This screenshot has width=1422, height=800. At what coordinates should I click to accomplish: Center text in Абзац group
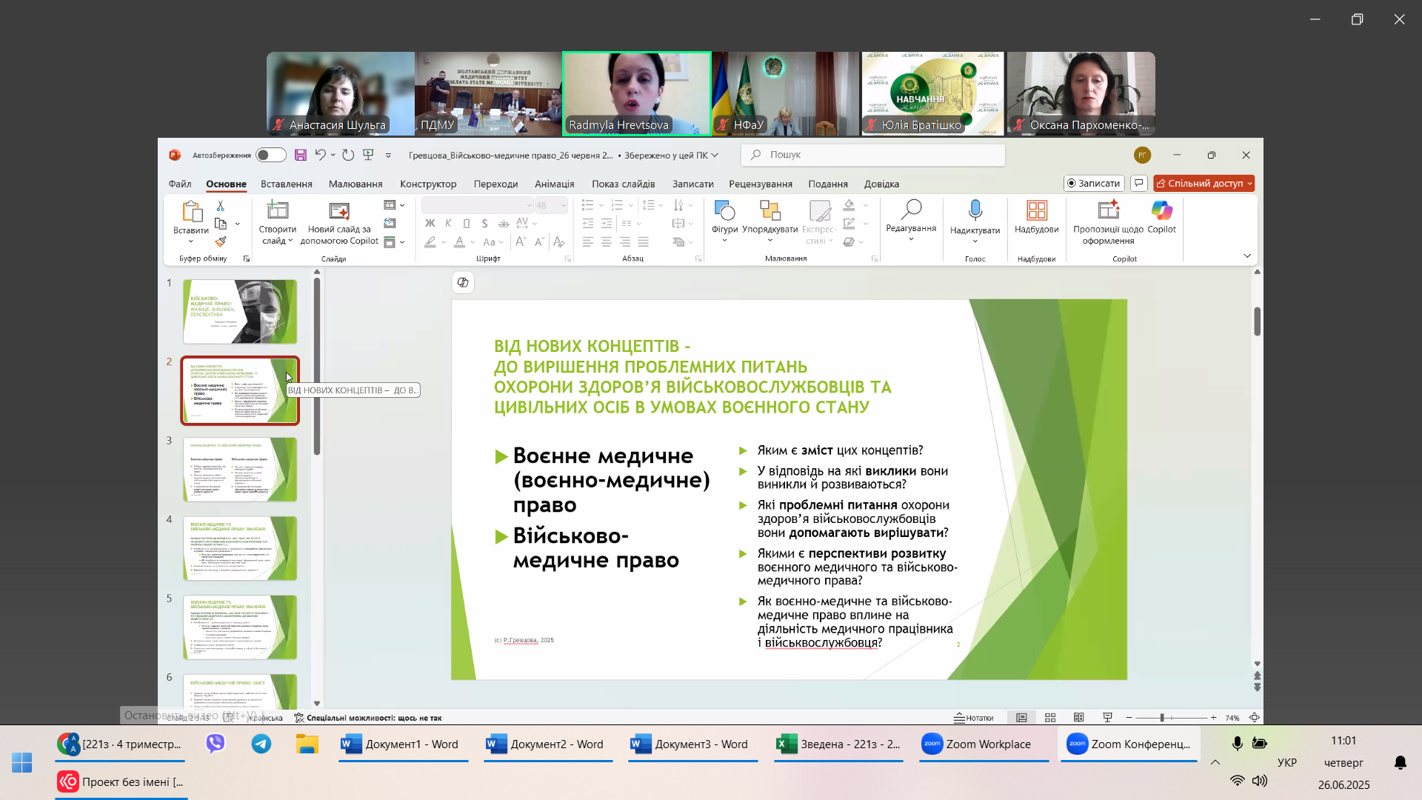[x=606, y=241]
